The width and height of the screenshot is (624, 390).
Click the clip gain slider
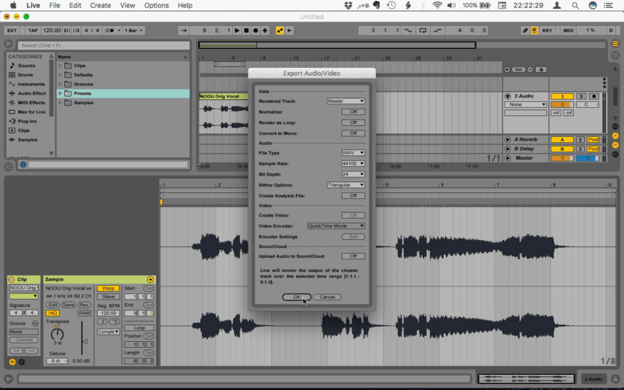click(x=83, y=338)
